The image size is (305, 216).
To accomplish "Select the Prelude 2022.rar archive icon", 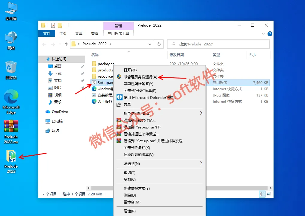I will [11, 132].
